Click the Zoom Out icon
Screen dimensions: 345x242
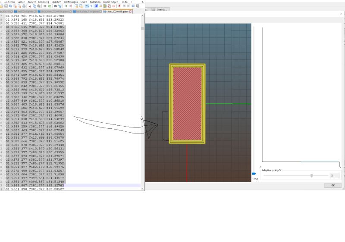(70, 6)
